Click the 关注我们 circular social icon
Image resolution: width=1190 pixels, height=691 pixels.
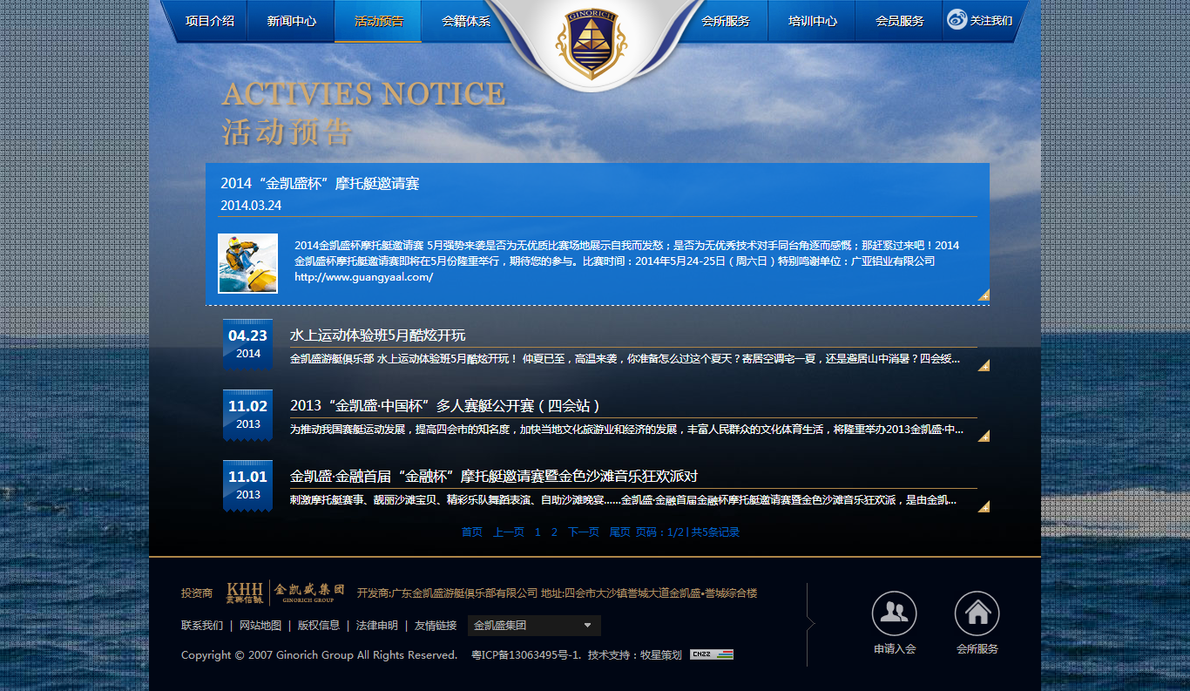pos(956,20)
